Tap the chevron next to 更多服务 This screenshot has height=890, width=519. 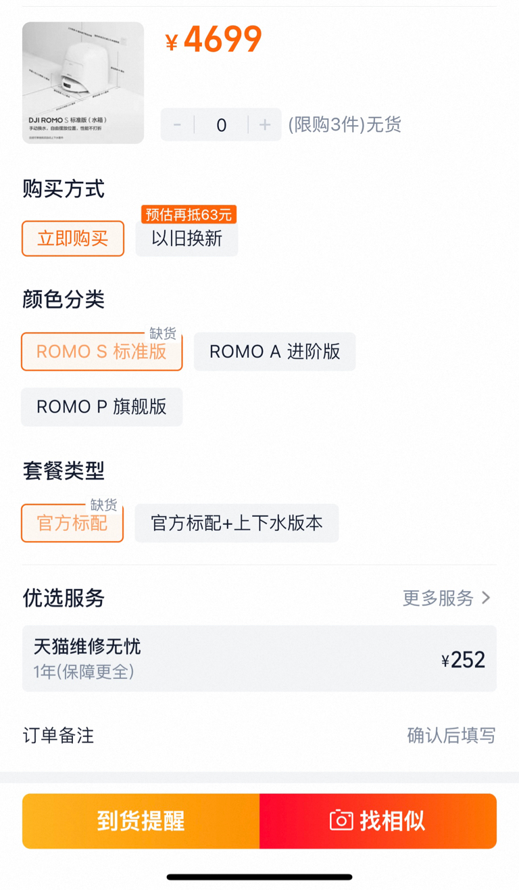(486, 598)
